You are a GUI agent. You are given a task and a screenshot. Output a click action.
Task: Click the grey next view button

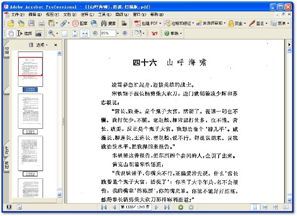point(191,207)
